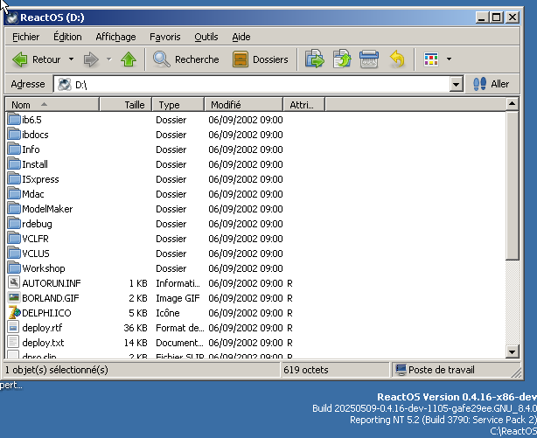Open the Aide menu
Screen dimensions: 537x438
click(241, 37)
